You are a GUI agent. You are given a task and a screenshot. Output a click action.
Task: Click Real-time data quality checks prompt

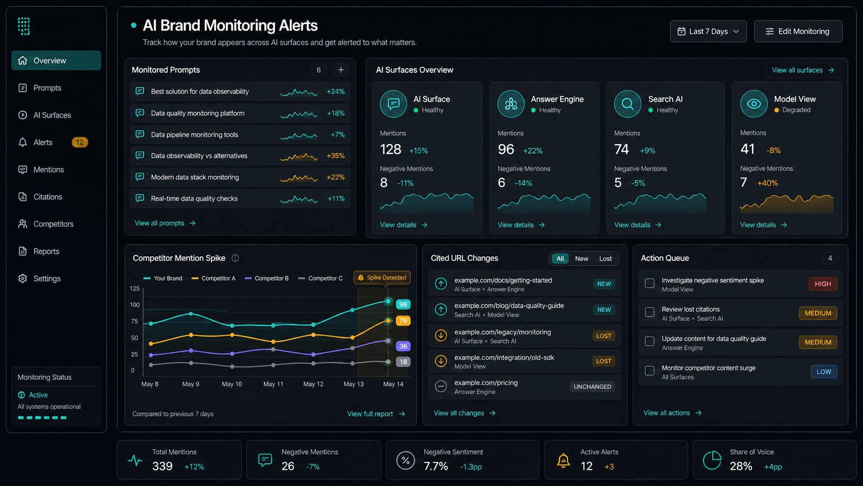tap(241, 198)
